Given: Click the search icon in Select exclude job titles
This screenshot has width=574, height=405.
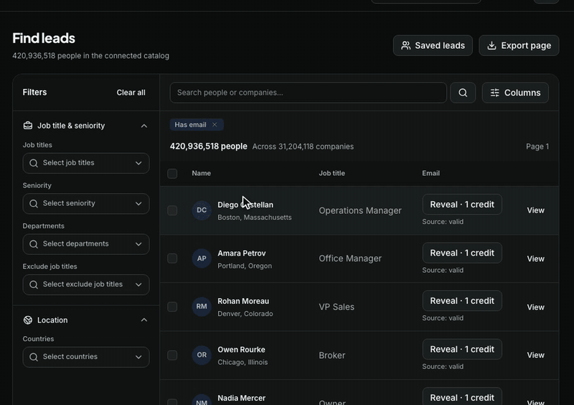Looking at the screenshot, I should click(34, 284).
